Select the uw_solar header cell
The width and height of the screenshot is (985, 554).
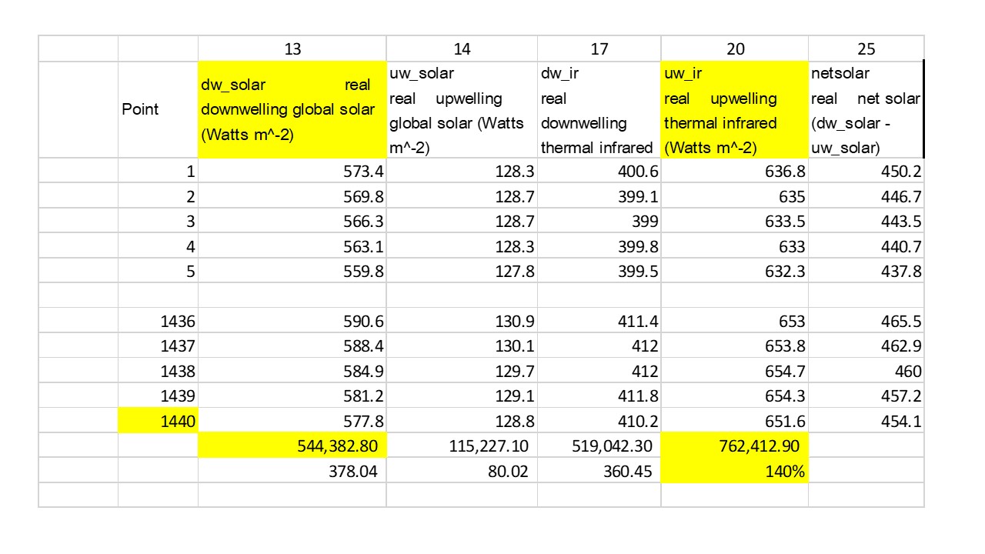462,109
